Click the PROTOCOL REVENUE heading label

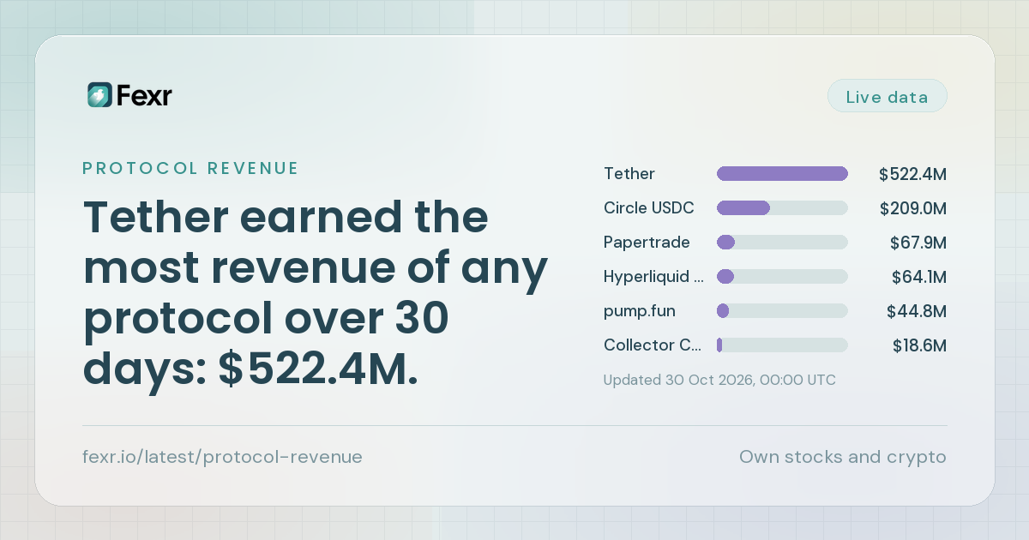point(190,168)
